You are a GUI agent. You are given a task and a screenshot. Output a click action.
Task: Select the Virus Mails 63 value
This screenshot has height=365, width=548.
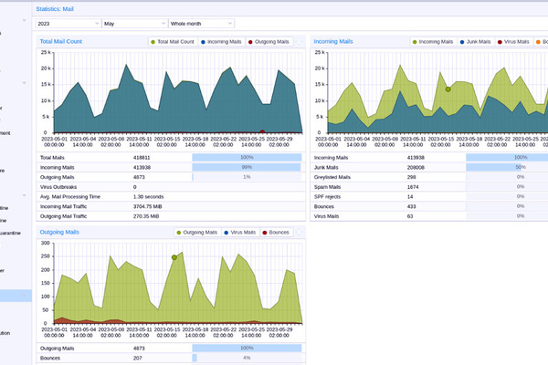(x=410, y=216)
